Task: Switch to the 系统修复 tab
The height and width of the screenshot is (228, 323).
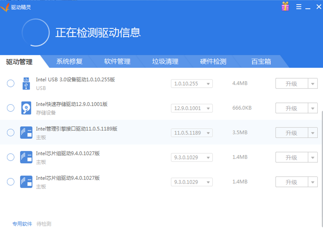Action: (x=69, y=62)
